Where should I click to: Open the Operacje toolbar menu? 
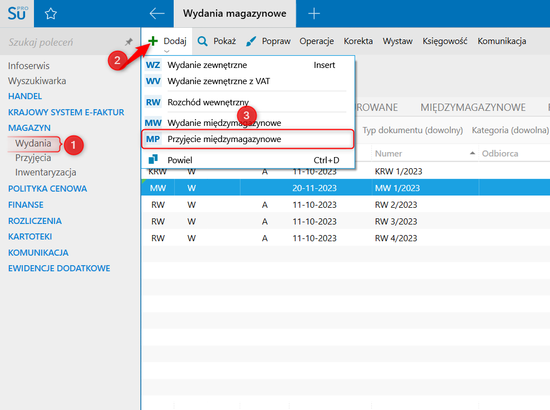click(x=316, y=41)
